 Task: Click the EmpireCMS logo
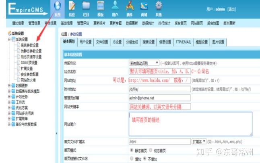pyautogui.click(x=27, y=9)
